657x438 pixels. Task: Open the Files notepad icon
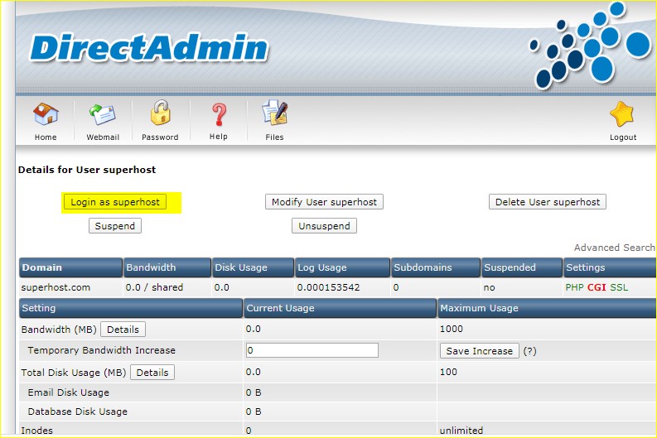pyautogui.click(x=274, y=115)
